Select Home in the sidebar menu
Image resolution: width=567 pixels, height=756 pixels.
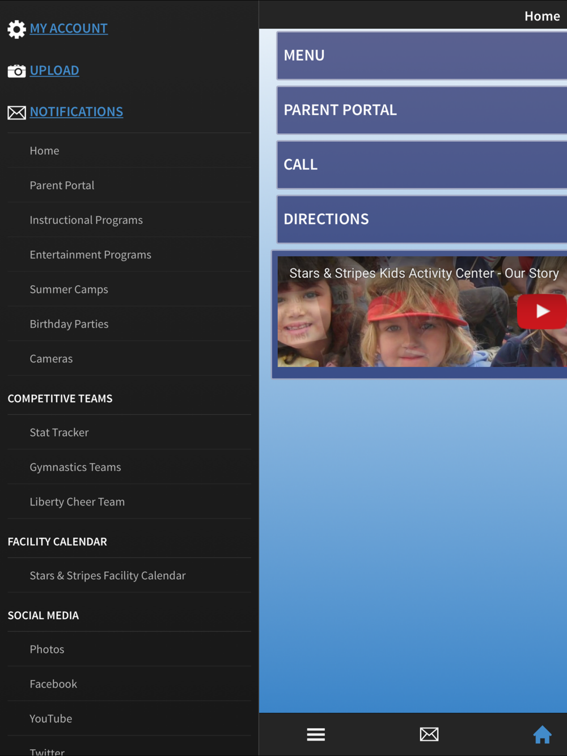(x=129, y=151)
